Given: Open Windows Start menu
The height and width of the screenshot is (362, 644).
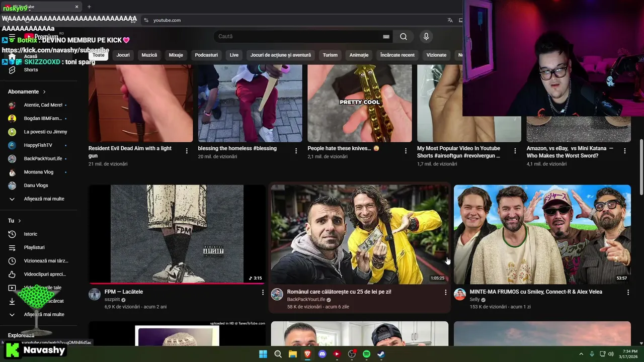Looking at the screenshot, I should point(263,354).
